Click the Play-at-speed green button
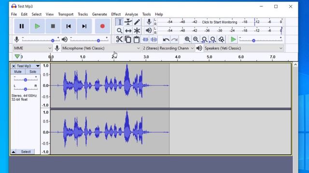Image resolution: width=309 pixels, height=173 pixels. click(x=233, y=39)
